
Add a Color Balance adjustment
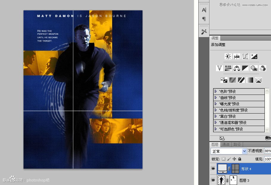pos(236,68)
